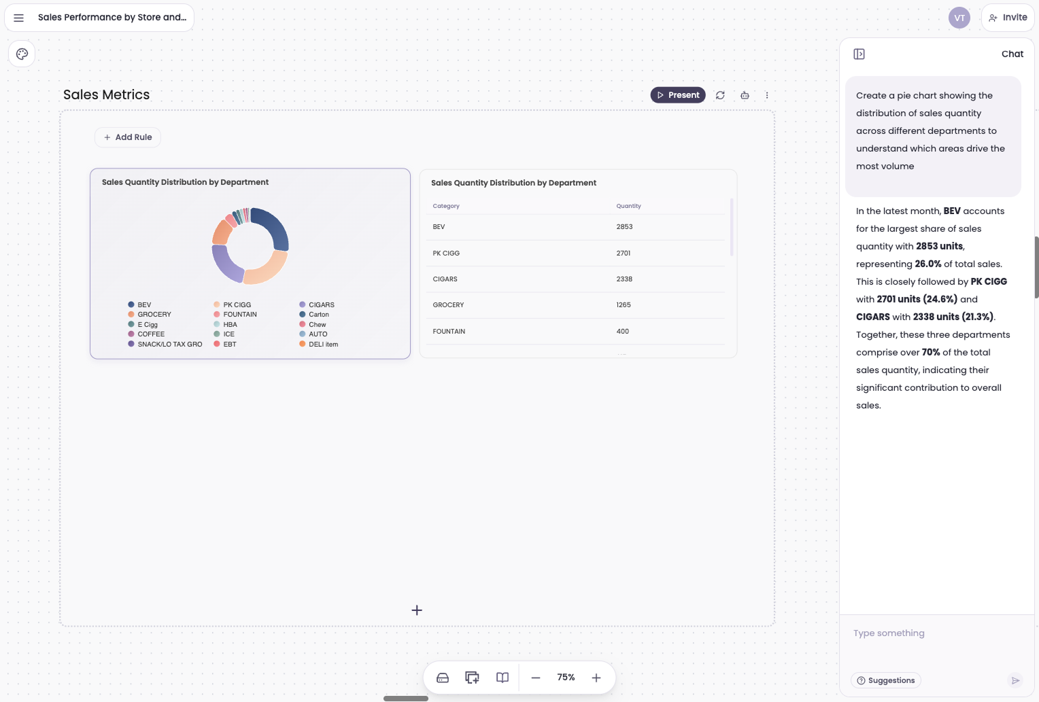
Task: Toggle CIGARS in the donut chart legend
Action: [x=321, y=304]
